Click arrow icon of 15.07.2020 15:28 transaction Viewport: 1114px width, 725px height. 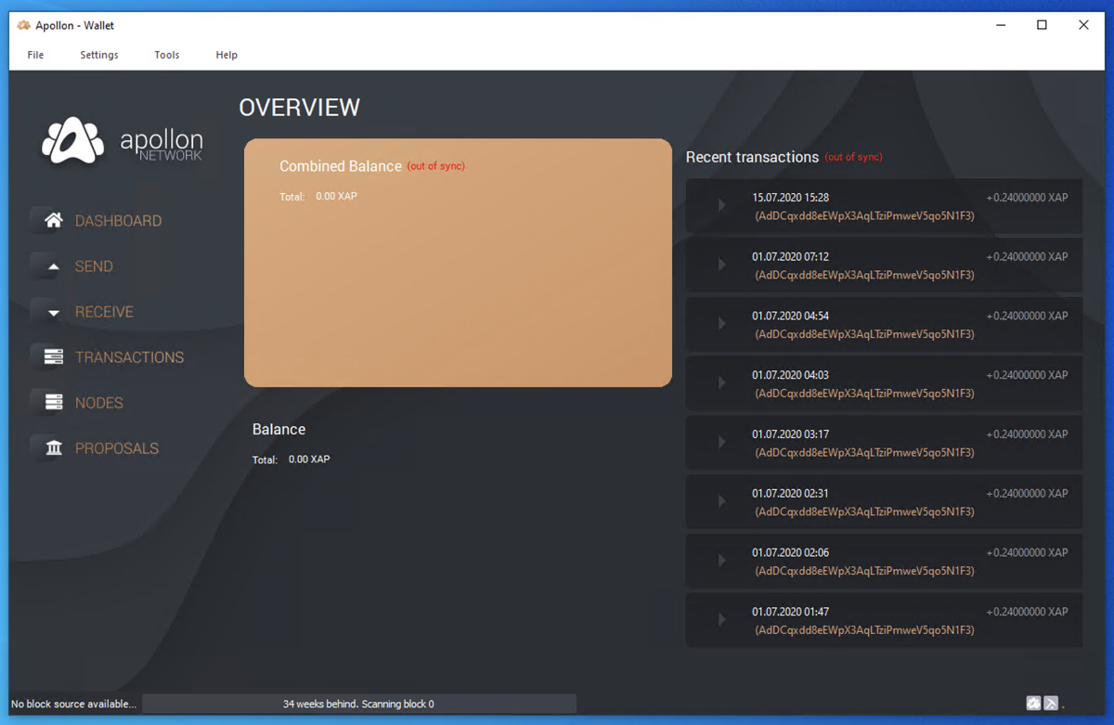[722, 205]
